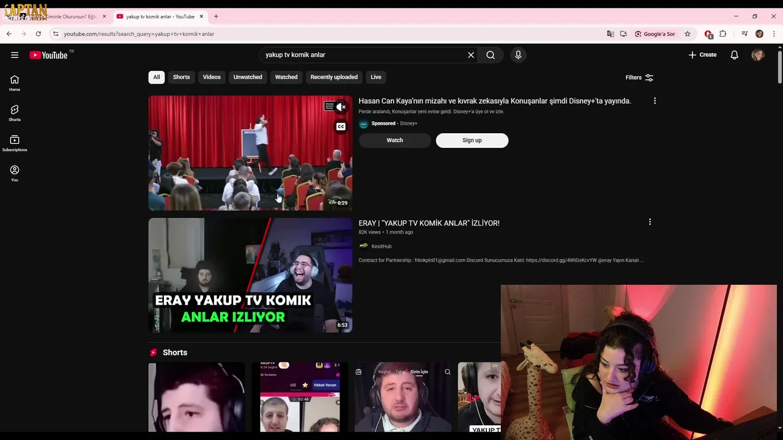Open the ERAY YAKUP TV KOMIK thumbnail
The image size is (783, 440).
coord(250,275)
